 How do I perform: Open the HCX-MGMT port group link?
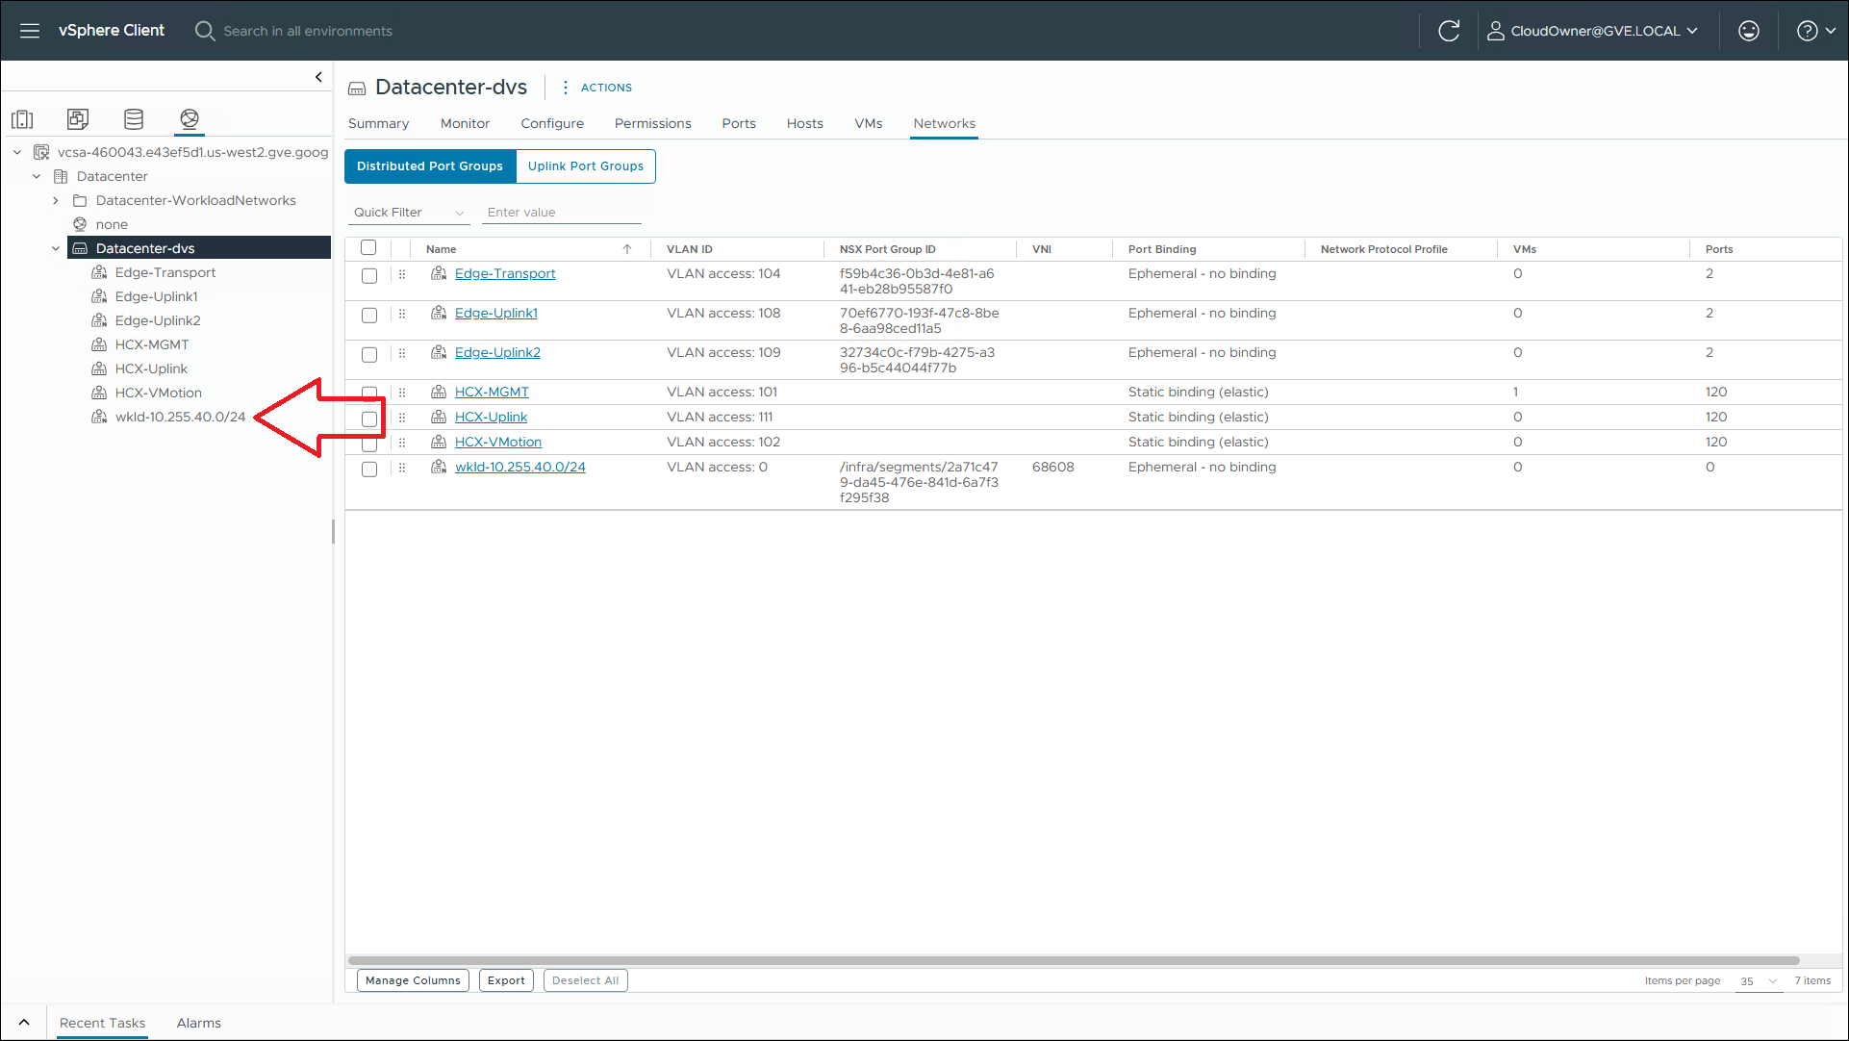coord(492,392)
